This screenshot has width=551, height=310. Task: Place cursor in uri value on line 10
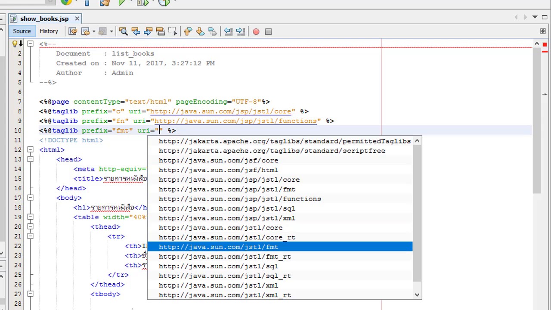pos(159,130)
